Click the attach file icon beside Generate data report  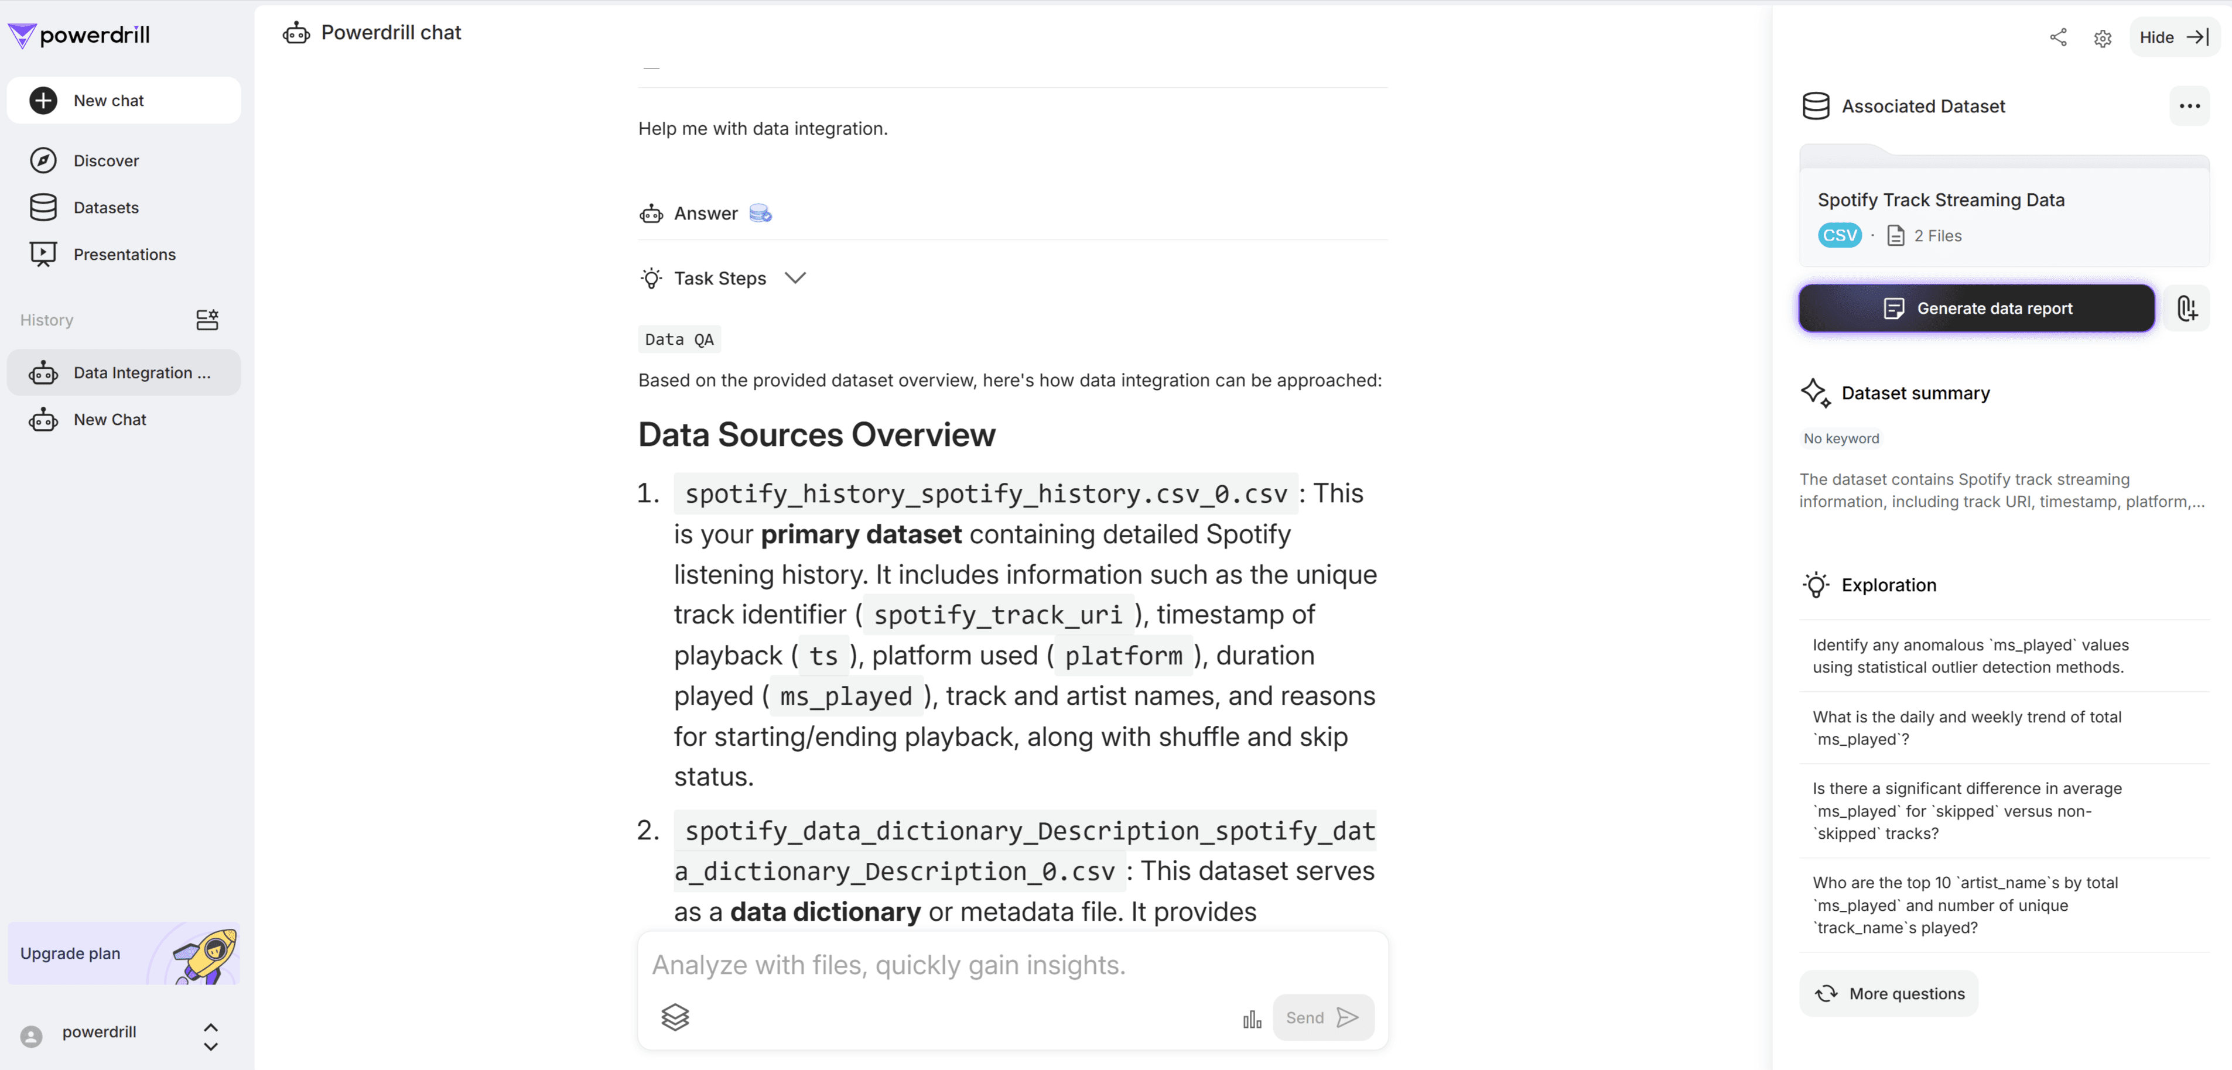[2187, 308]
